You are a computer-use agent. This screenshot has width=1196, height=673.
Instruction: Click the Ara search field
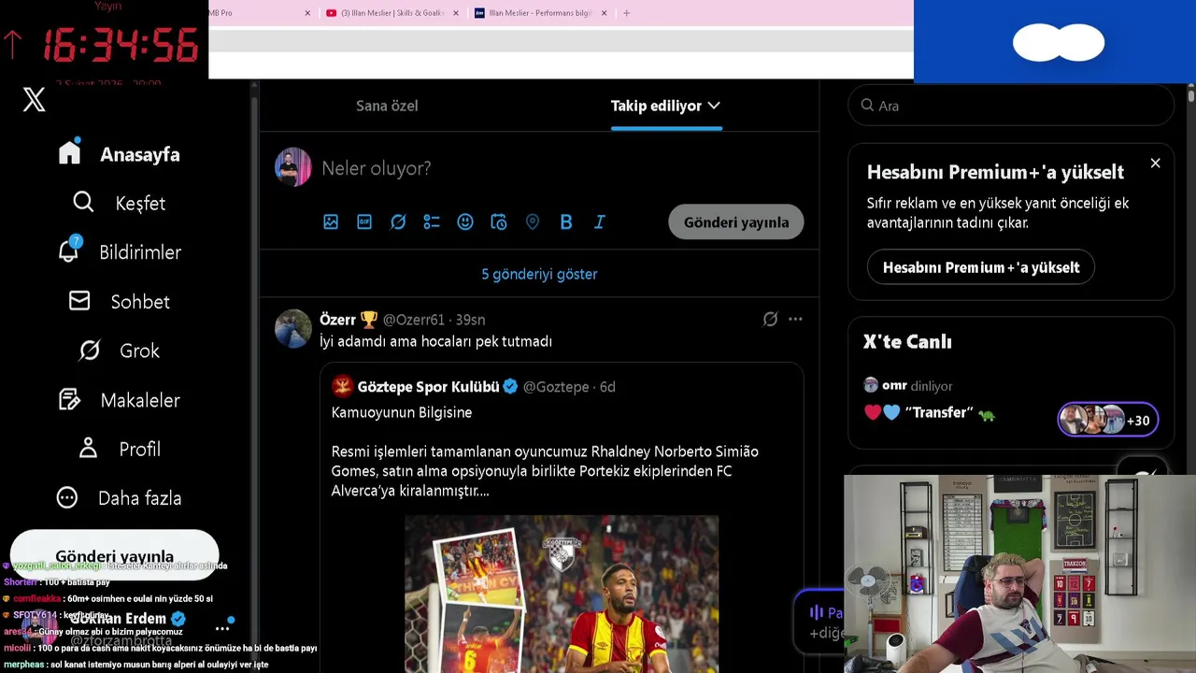pos(1011,106)
